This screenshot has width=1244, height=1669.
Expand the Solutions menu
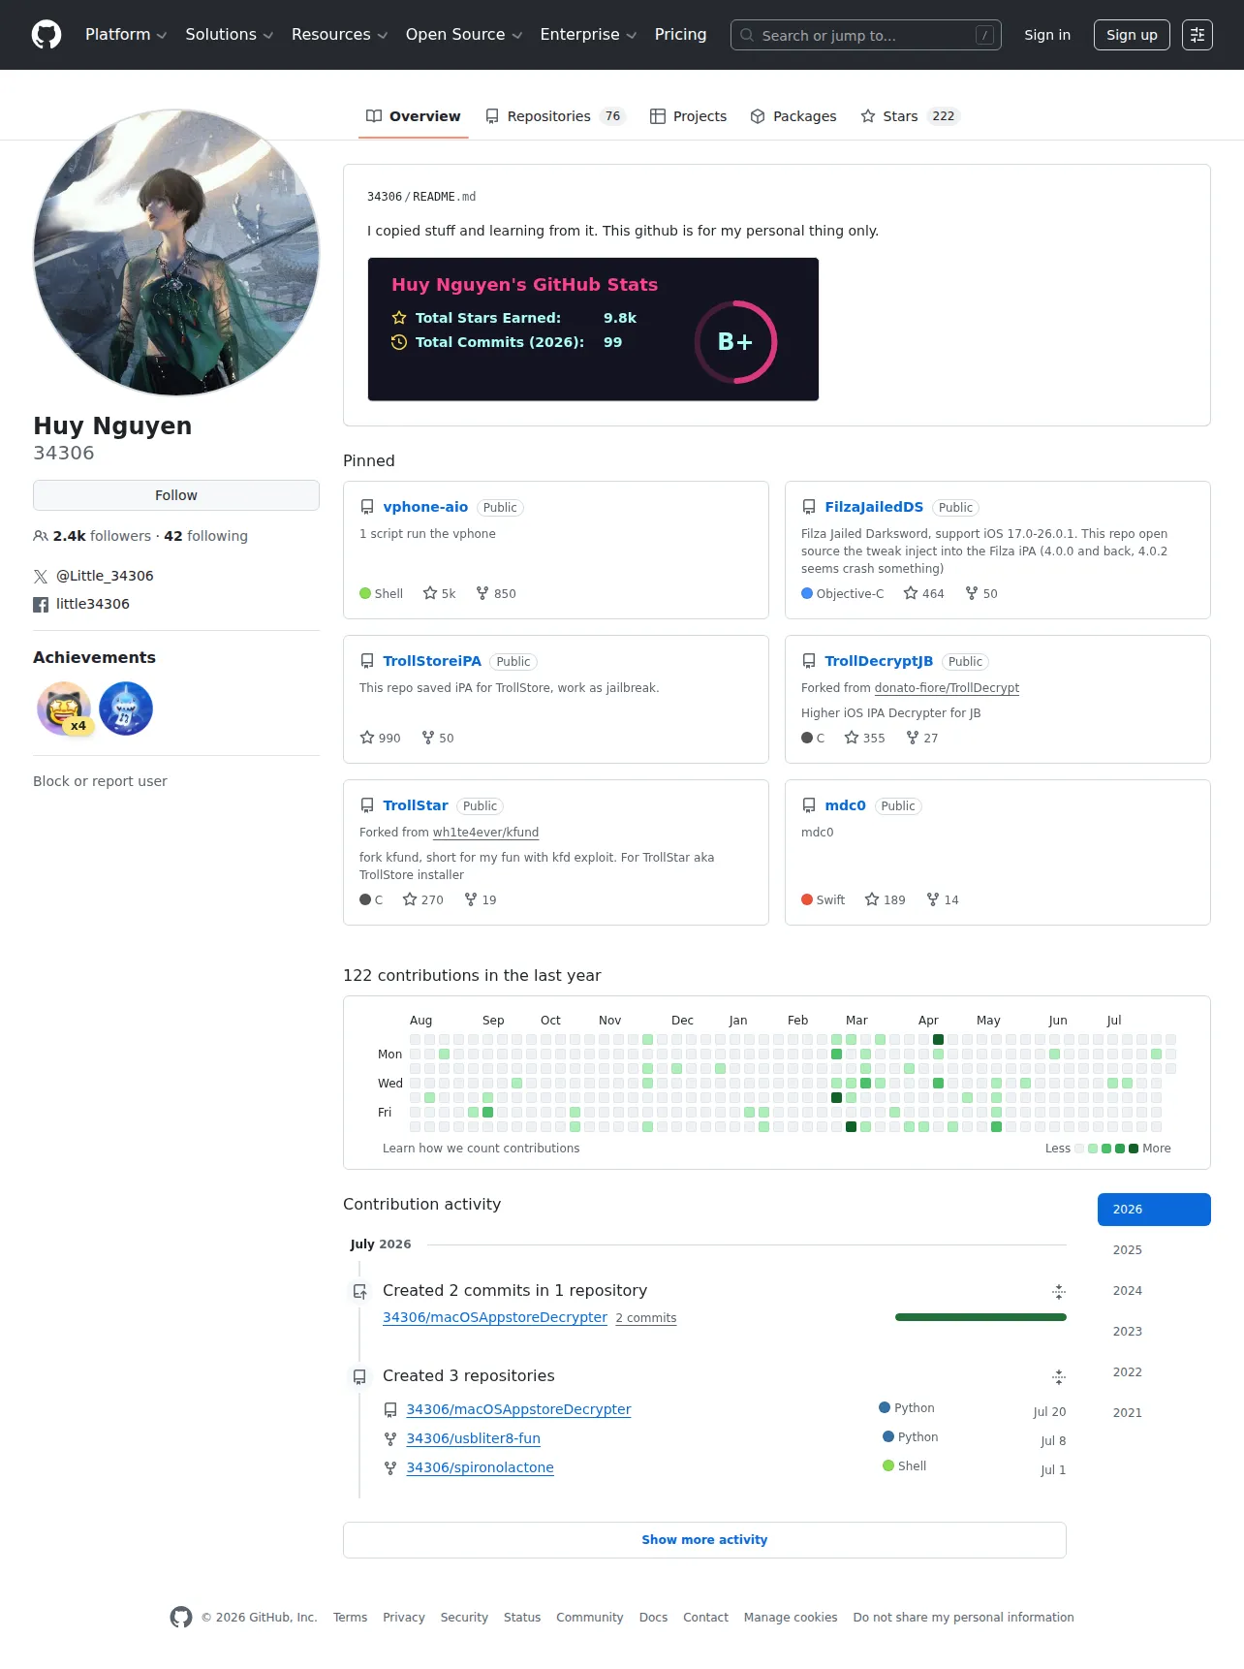coord(230,35)
